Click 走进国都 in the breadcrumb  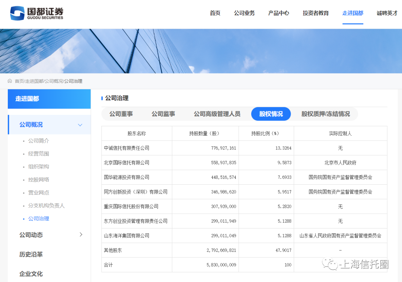34,81
